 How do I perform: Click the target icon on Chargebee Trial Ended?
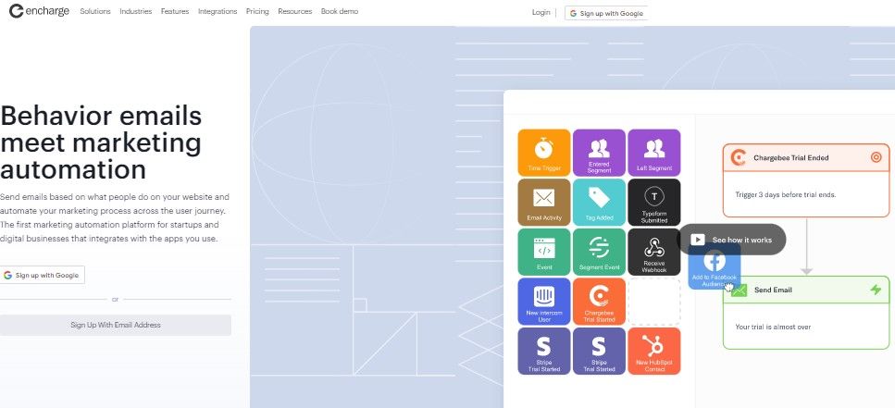click(876, 157)
